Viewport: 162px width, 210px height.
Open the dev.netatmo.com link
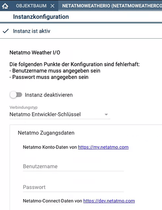109,201
